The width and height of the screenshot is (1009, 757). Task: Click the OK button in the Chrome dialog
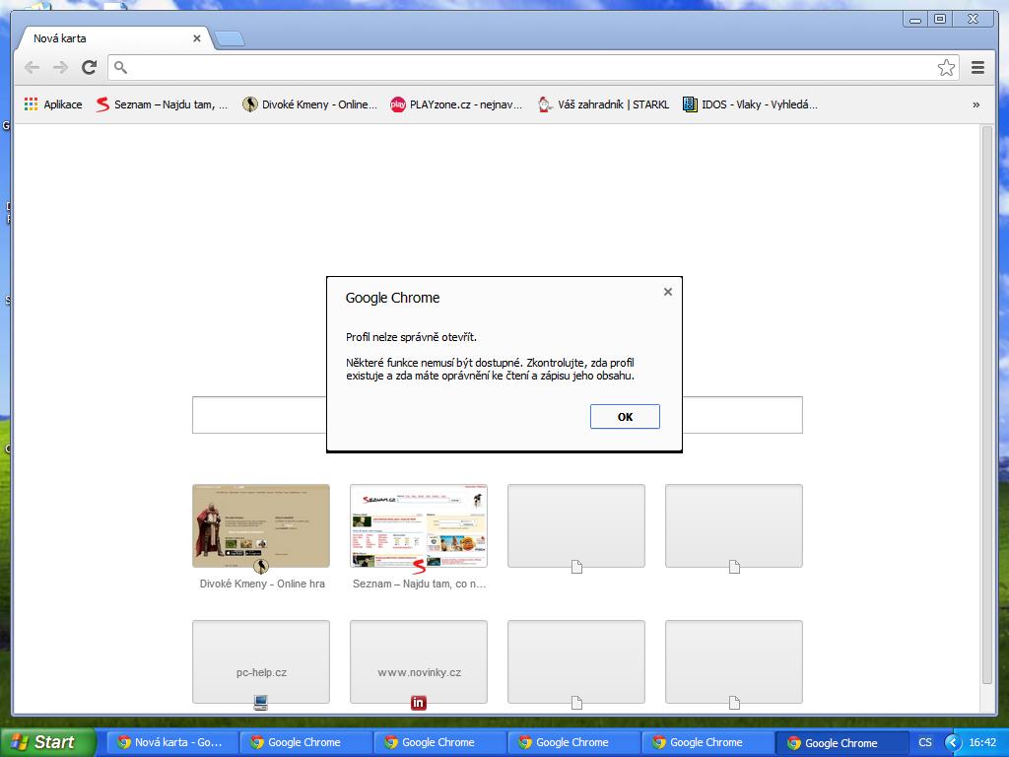(x=625, y=417)
